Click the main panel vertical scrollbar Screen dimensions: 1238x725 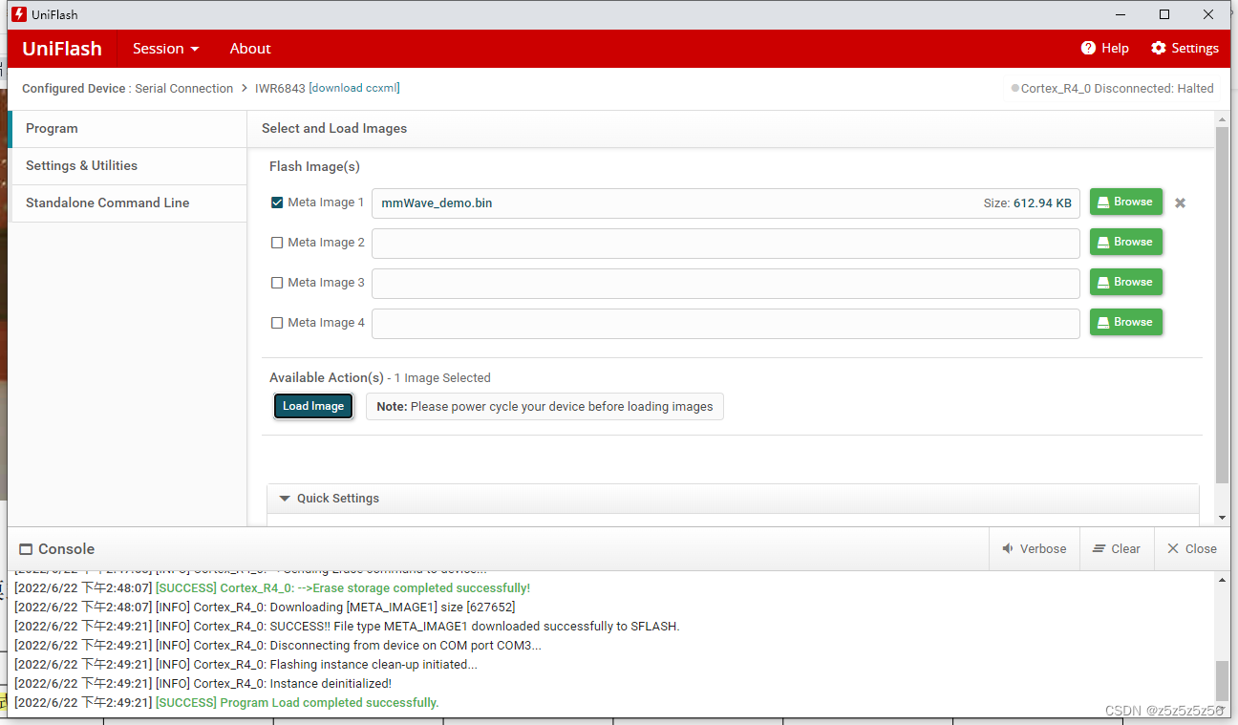(x=1222, y=304)
